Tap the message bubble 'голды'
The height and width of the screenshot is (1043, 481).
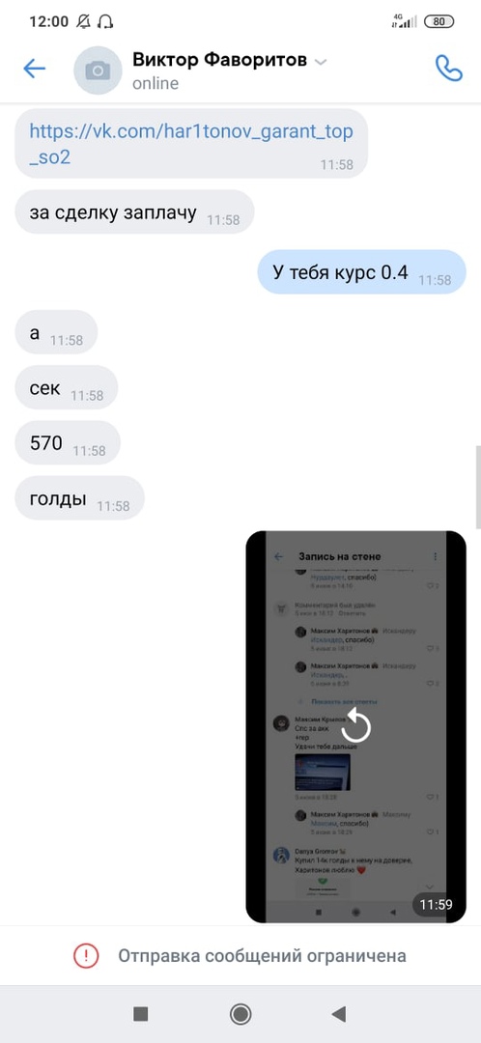pos(79,498)
